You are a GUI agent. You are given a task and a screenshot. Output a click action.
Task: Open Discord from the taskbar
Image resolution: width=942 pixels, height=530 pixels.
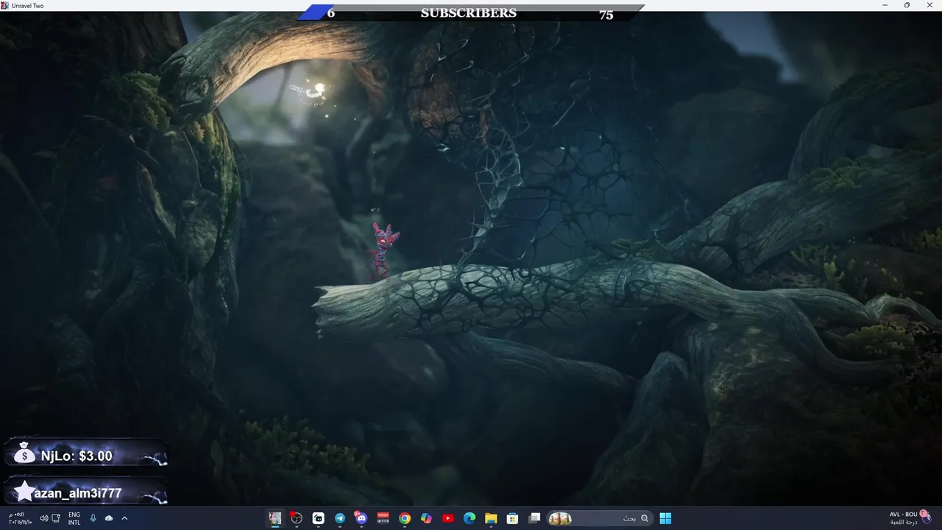(x=361, y=518)
